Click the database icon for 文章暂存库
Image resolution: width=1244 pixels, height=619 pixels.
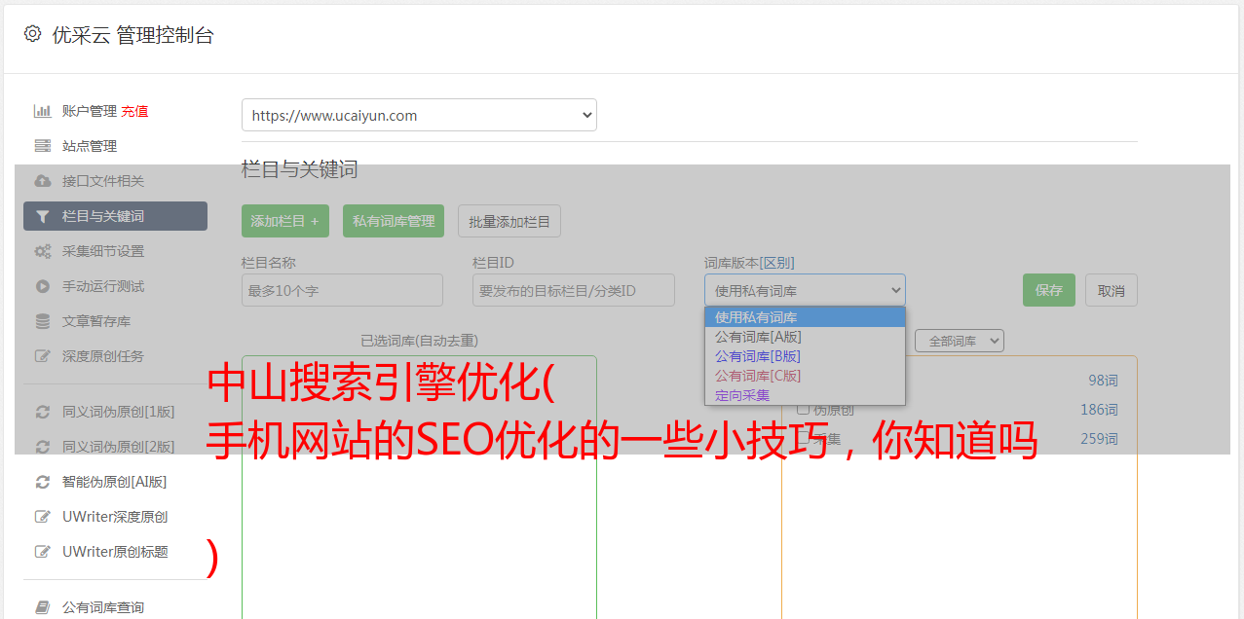point(42,321)
